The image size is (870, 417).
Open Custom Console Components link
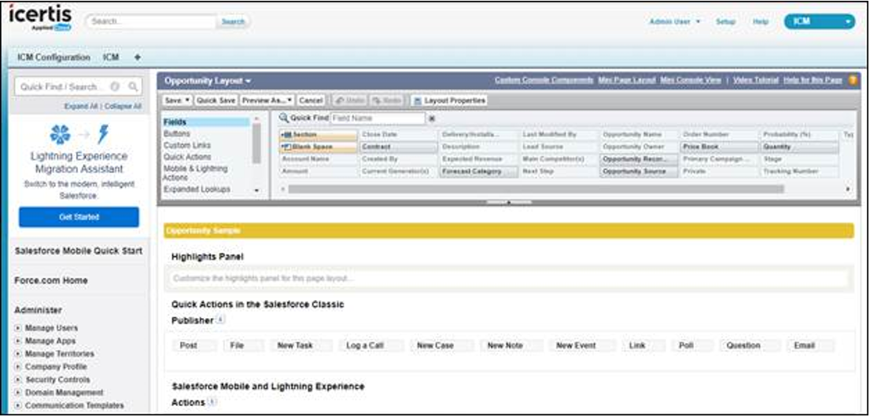tap(544, 80)
